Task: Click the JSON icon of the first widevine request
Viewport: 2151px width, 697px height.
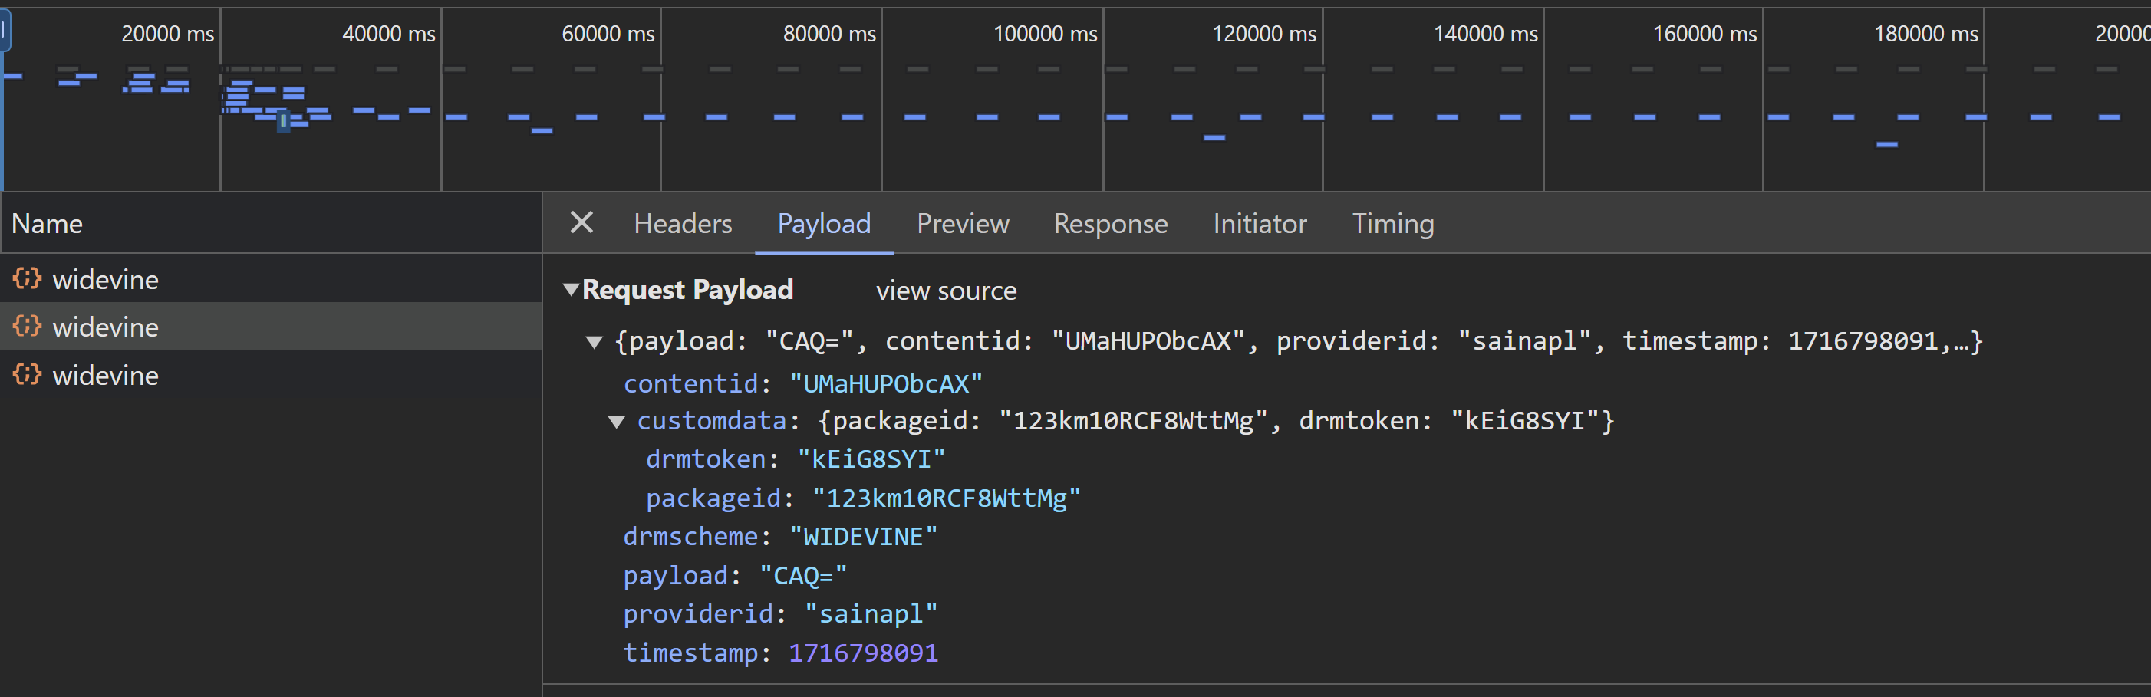Action: tap(27, 279)
